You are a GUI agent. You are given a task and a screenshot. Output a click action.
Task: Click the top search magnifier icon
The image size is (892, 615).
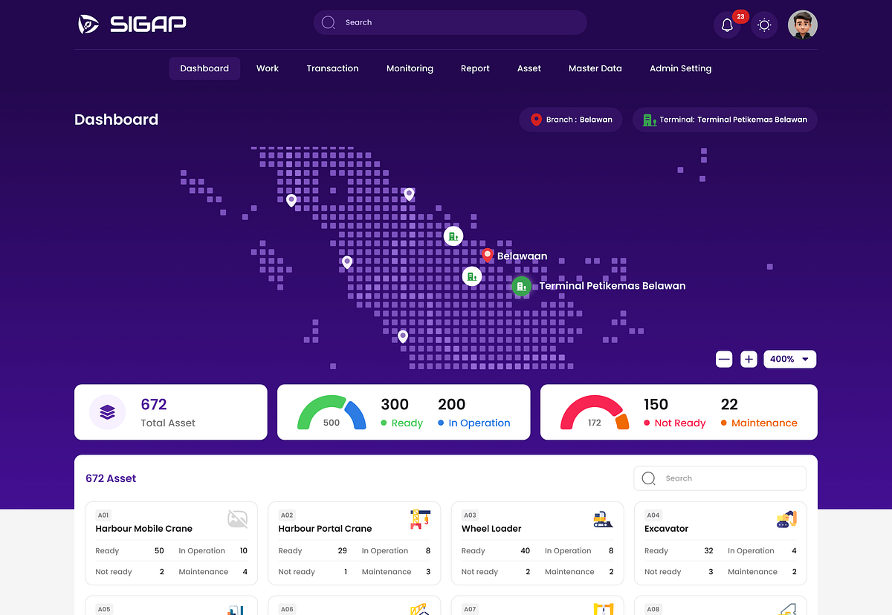click(x=329, y=22)
